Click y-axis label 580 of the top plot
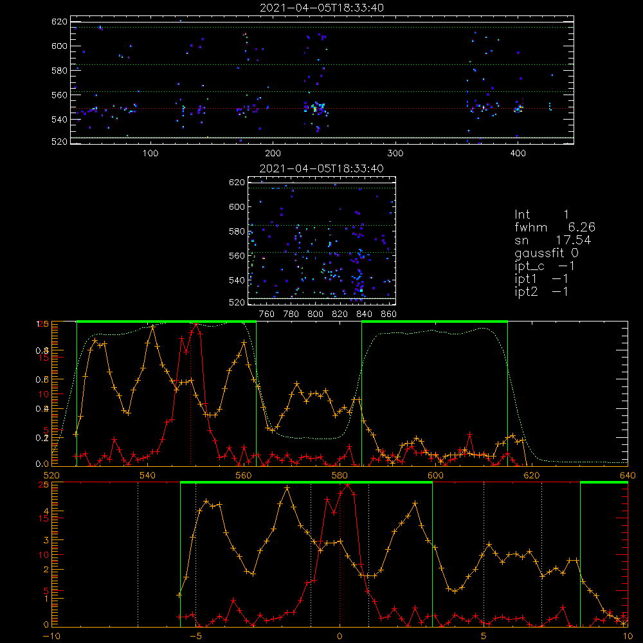The image size is (643, 643). [x=59, y=71]
